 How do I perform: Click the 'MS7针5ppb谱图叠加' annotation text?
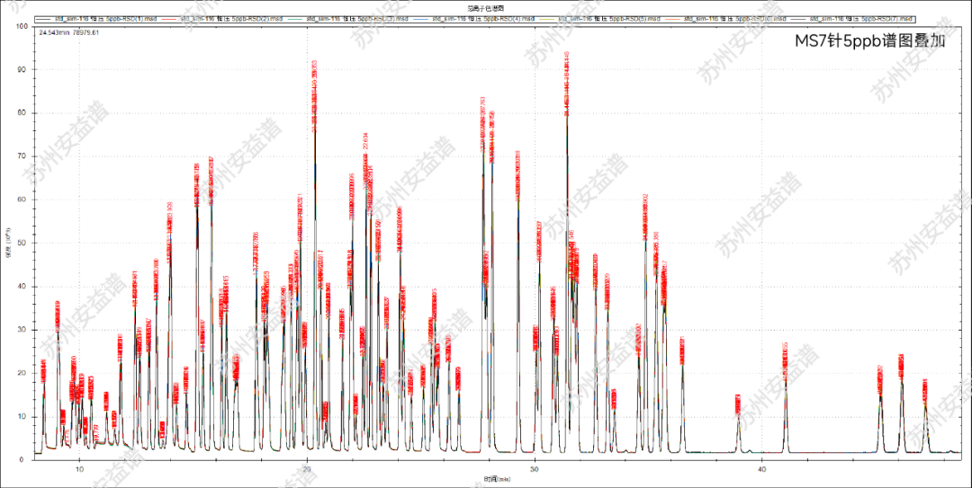(868, 42)
